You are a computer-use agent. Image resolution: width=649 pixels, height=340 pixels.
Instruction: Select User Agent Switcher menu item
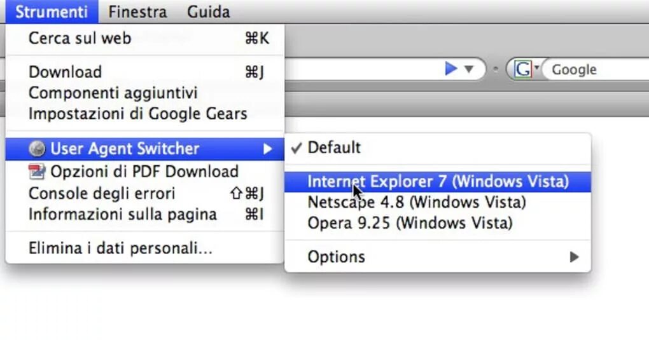point(145,149)
